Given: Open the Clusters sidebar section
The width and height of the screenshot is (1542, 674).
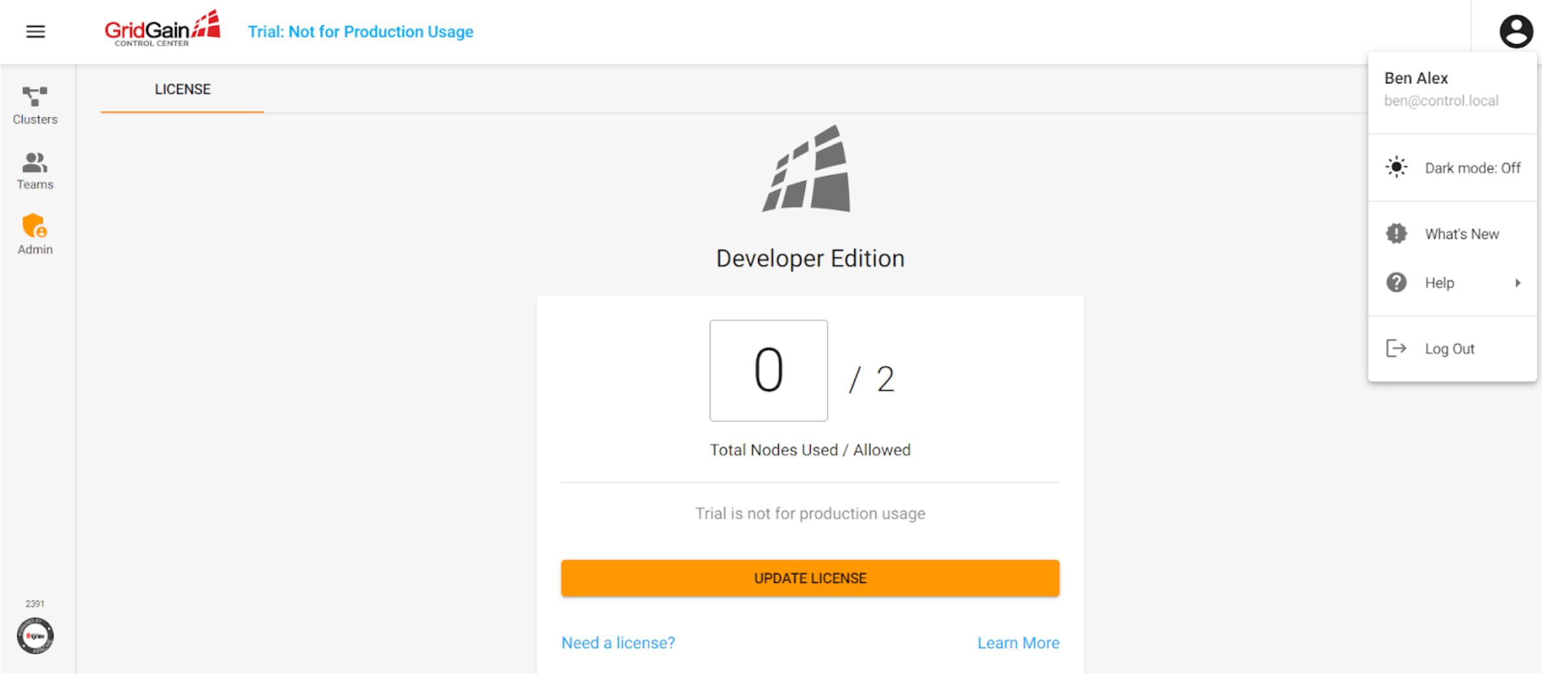Looking at the screenshot, I should [x=35, y=105].
